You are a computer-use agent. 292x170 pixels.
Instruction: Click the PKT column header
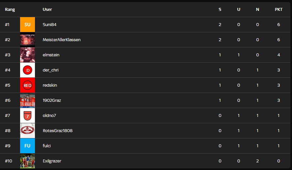278,10
